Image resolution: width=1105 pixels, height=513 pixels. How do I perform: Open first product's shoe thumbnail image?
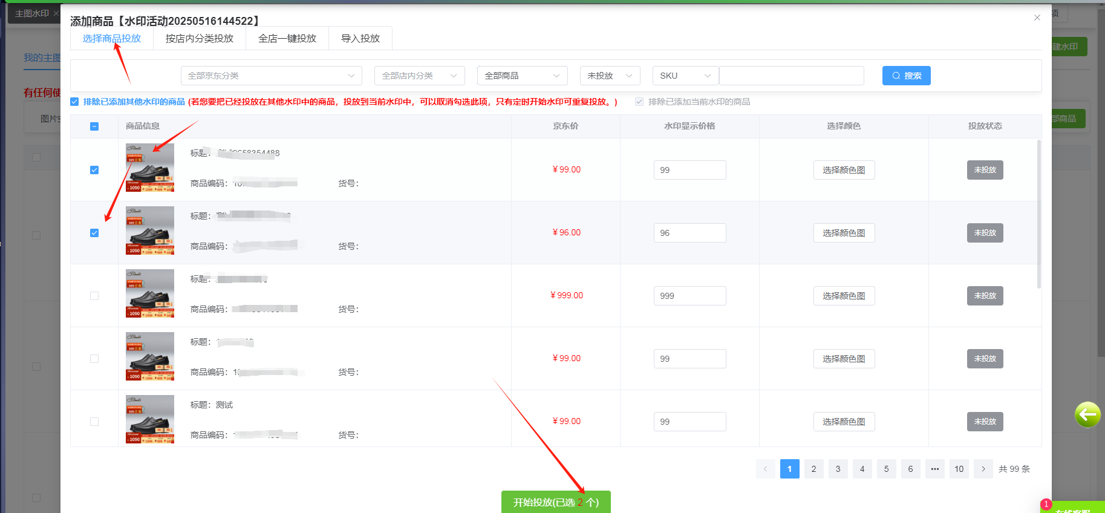(x=150, y=168)
